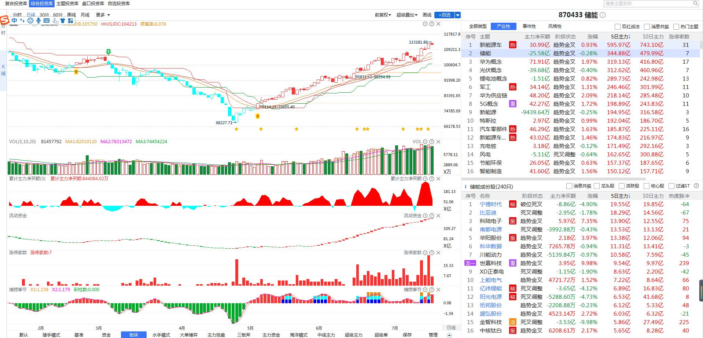Select 板块 bottom template tab
703x338 pixels.
[134, 335]
